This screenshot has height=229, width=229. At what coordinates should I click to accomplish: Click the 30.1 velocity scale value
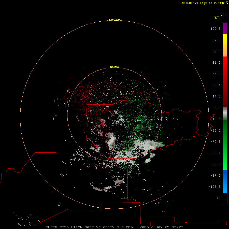pos(217,85)
